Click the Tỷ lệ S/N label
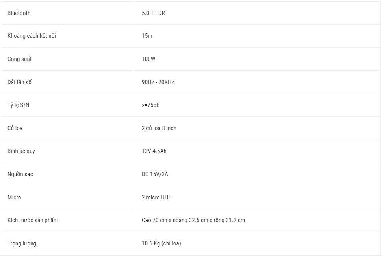 point(18,105)
